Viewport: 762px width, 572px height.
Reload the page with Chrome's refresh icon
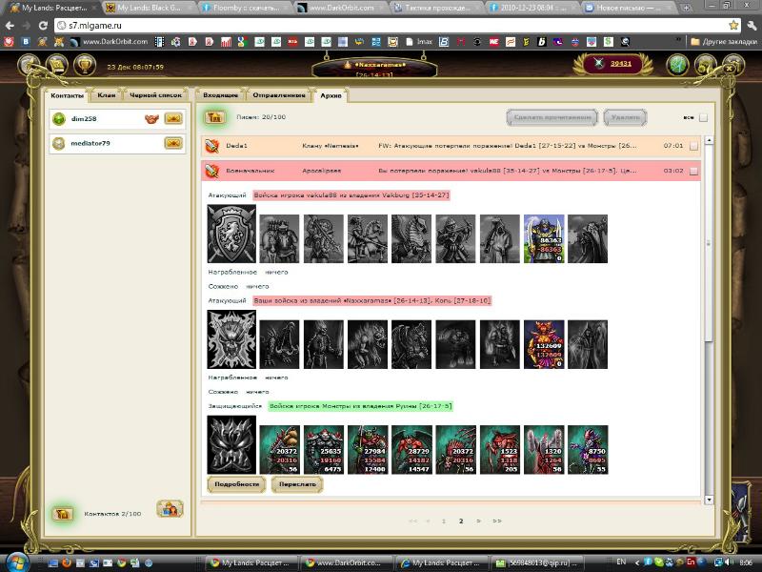pyautogui.click(x=43, y=26)
